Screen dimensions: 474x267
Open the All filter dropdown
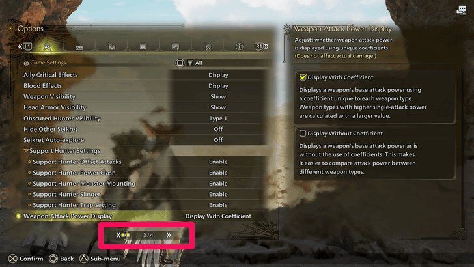coord(195,63)
